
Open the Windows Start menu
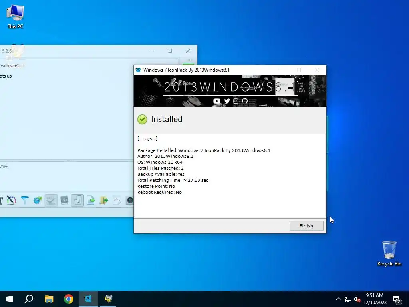(x=10, y=299)
